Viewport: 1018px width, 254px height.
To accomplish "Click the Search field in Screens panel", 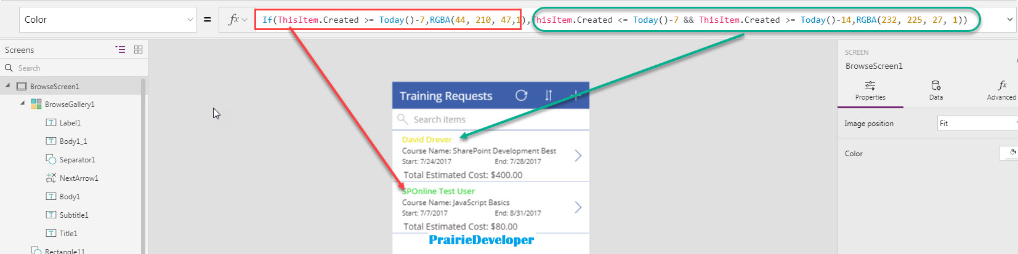I will 74,68.
